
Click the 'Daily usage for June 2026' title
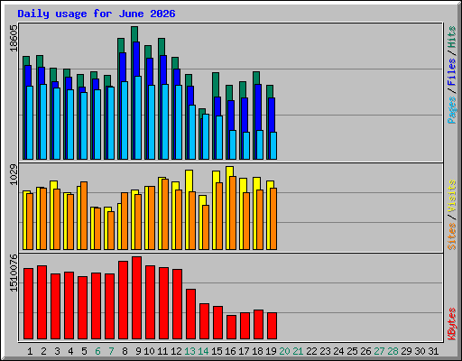click(x=97, y=14)
